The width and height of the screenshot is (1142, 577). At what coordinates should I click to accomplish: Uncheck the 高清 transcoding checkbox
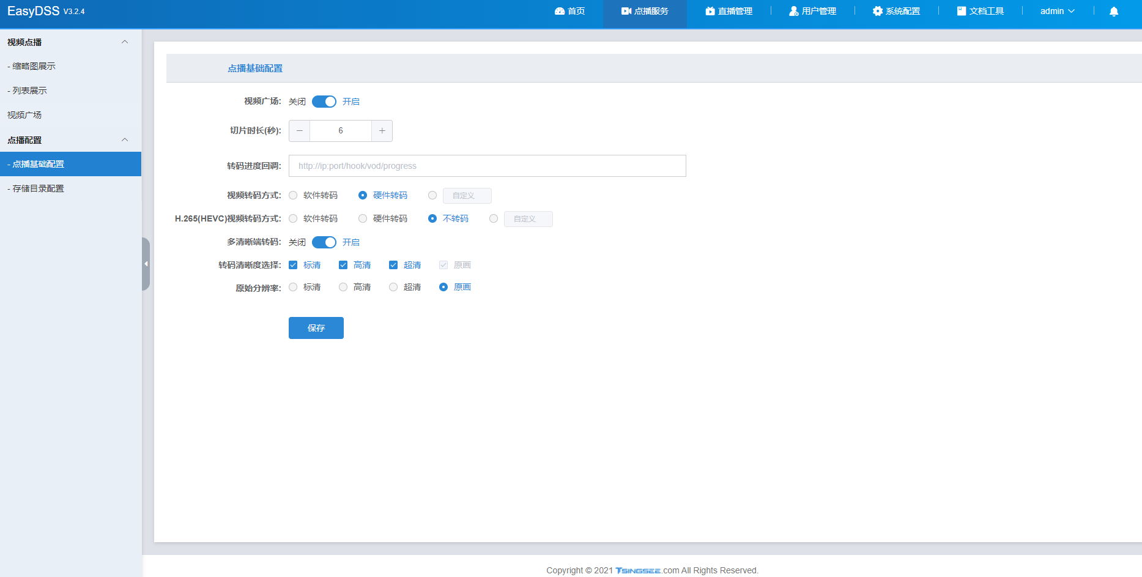pos(343,265)
